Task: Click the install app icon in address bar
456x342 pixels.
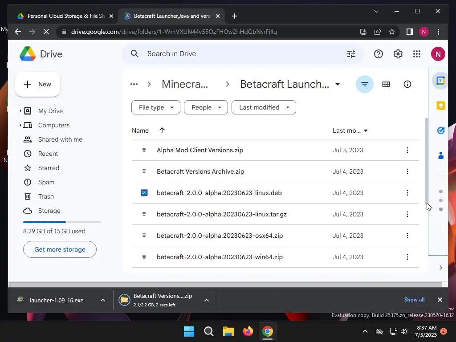Action: [x=363, y=32]
